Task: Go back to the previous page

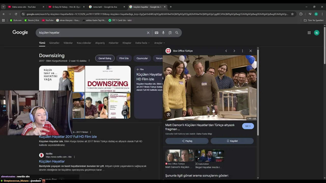Action: pyautogui.click(x=4, y=14)
